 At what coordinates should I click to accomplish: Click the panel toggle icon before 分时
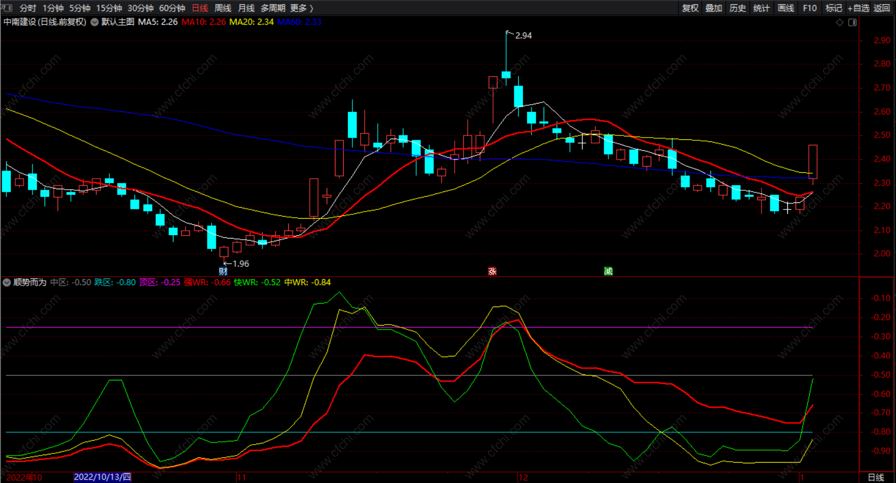(x=7, y=8)
